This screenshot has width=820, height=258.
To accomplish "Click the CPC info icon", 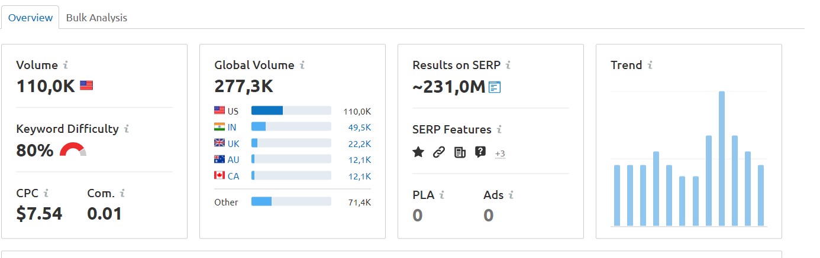I will coord(46,193).
